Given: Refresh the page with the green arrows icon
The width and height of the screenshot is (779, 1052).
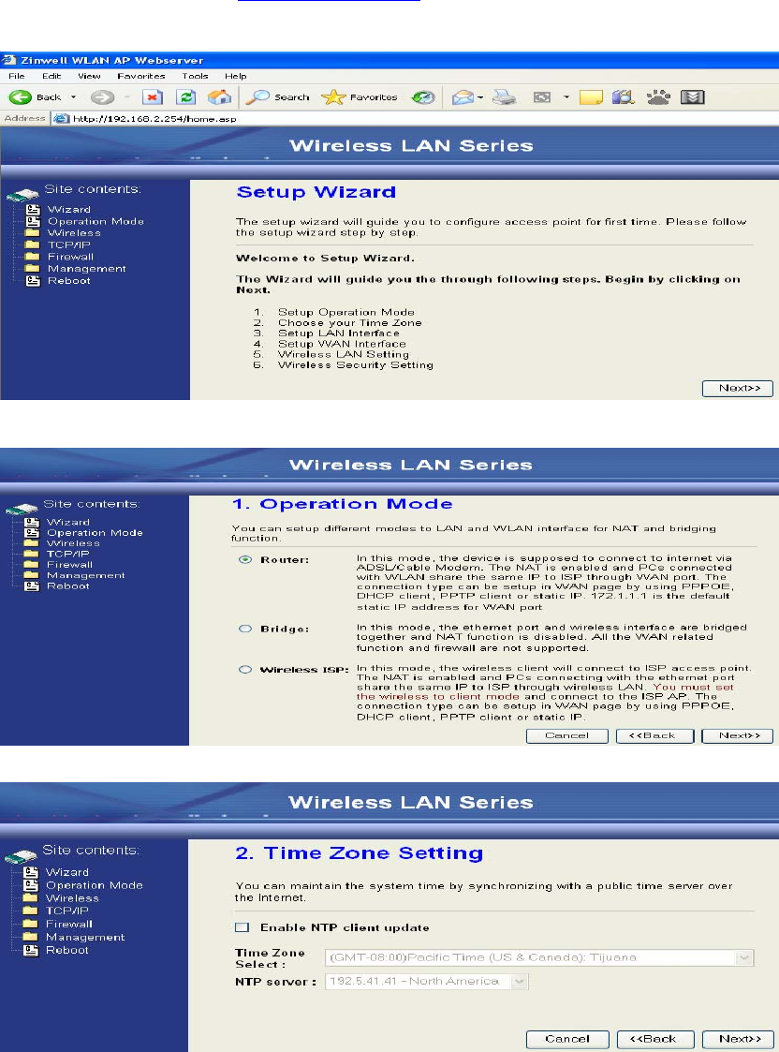Looking at the screenshot, I should coord(185,97).
